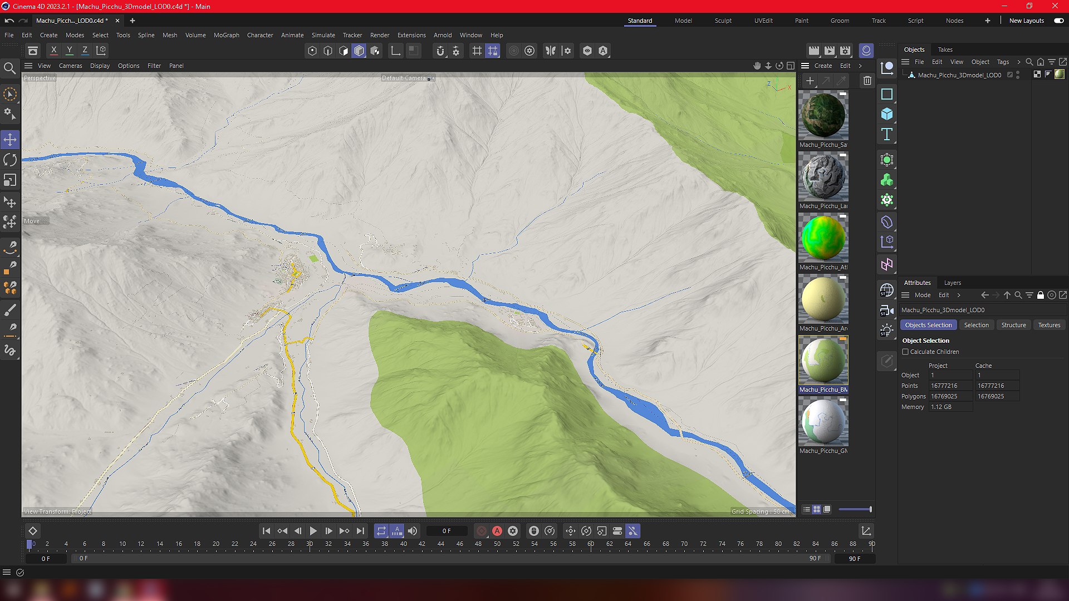Open the MoGraph menu
The image size is (1069, 601).
click(x=226, y=35)
